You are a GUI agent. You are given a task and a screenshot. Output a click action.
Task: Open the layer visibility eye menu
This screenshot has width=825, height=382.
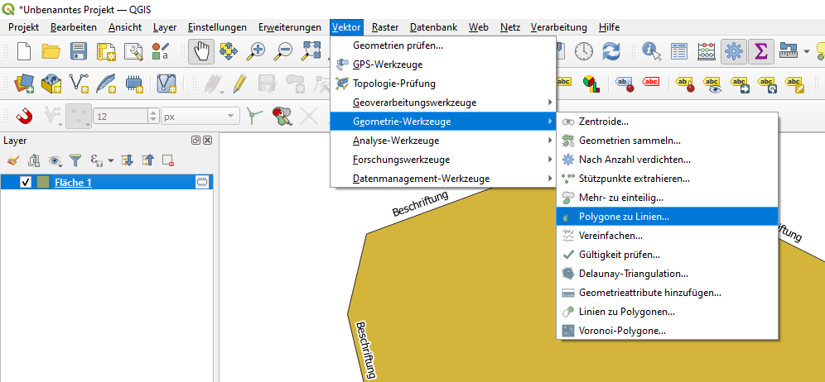[55, 160]
